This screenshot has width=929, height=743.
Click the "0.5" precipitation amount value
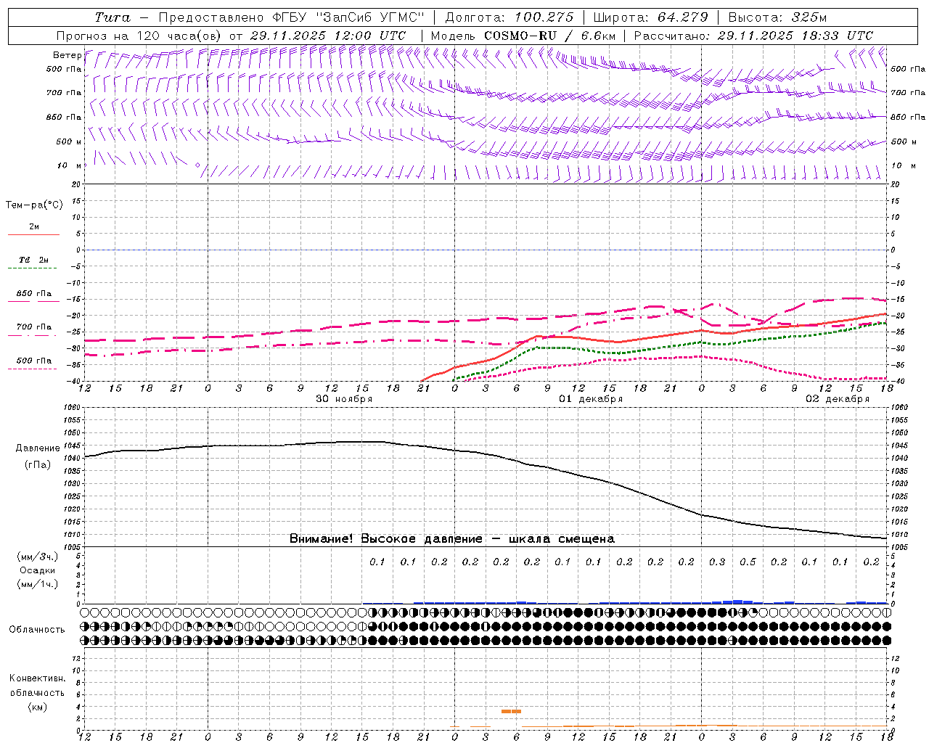click(748, 562)
